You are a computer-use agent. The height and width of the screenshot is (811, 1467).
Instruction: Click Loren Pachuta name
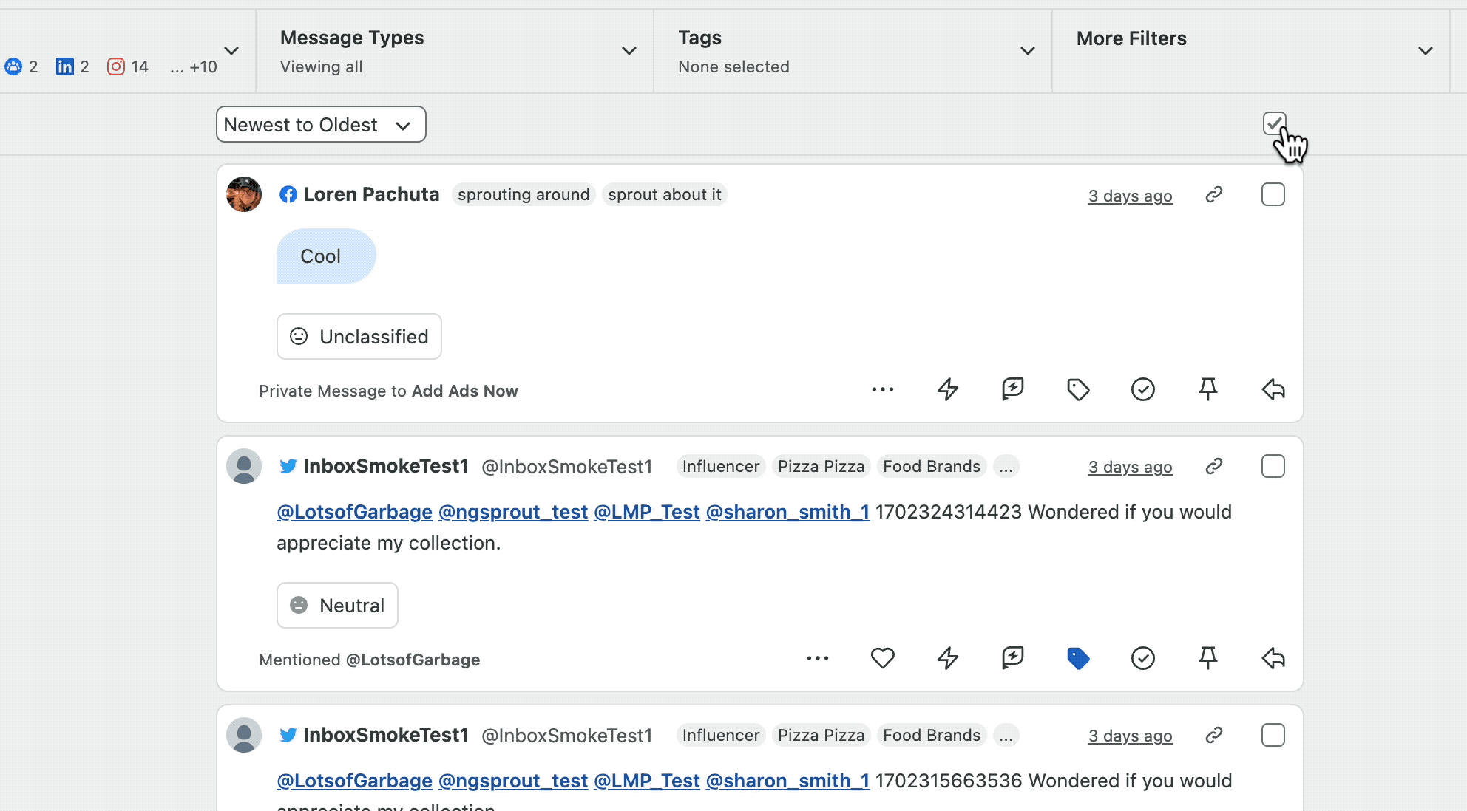click(371, 194)
